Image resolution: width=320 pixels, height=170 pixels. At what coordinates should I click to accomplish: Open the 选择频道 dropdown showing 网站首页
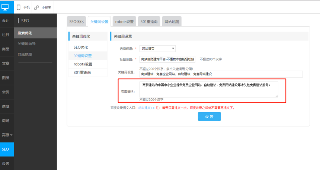[x=157, y=49]
